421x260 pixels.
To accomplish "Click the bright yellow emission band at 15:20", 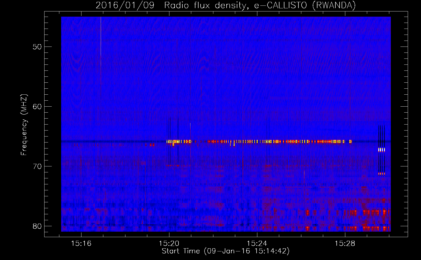I will point(179,142).
